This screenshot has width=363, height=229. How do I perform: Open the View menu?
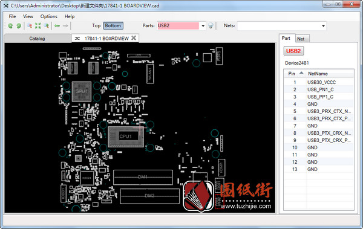pos(28,16)
